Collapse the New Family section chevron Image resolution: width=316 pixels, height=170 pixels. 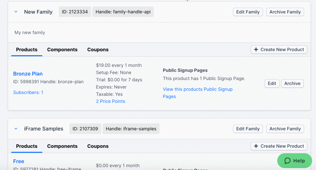point(16,12)
